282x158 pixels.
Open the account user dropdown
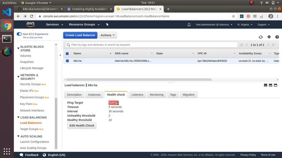coord(214,25)
